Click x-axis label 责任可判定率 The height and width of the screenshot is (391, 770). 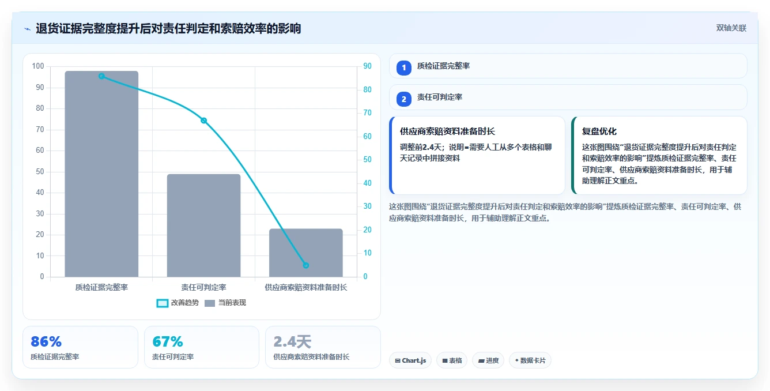203,287
